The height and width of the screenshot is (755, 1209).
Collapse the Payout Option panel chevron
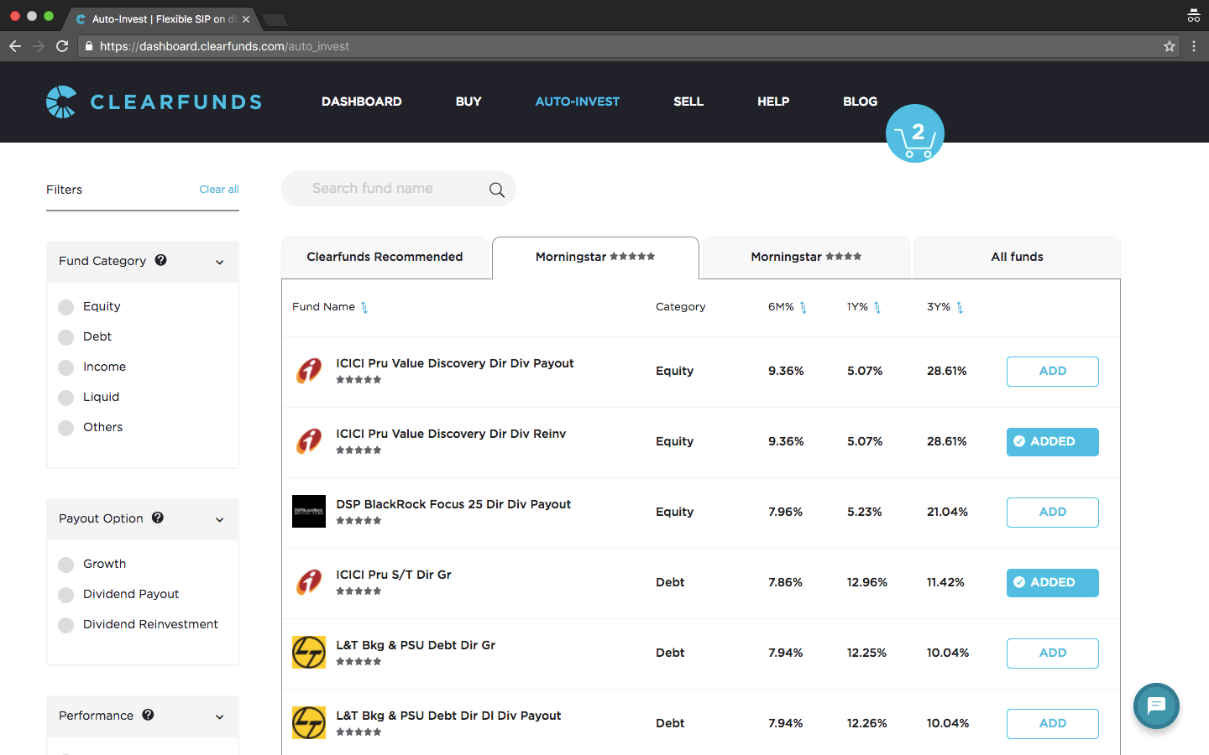(220, 519)
